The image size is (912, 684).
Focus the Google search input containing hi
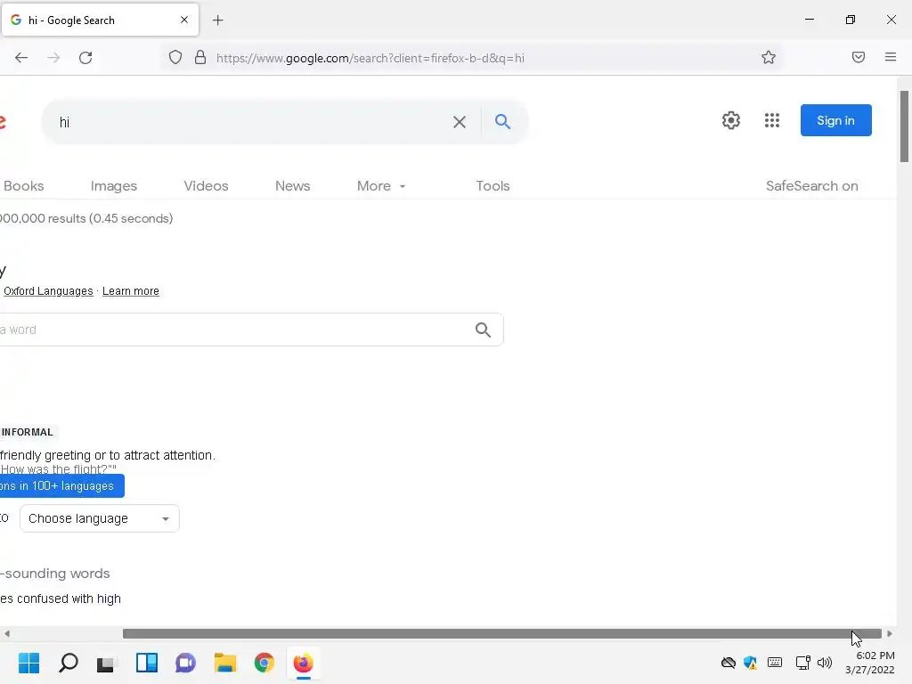point(250,121)
